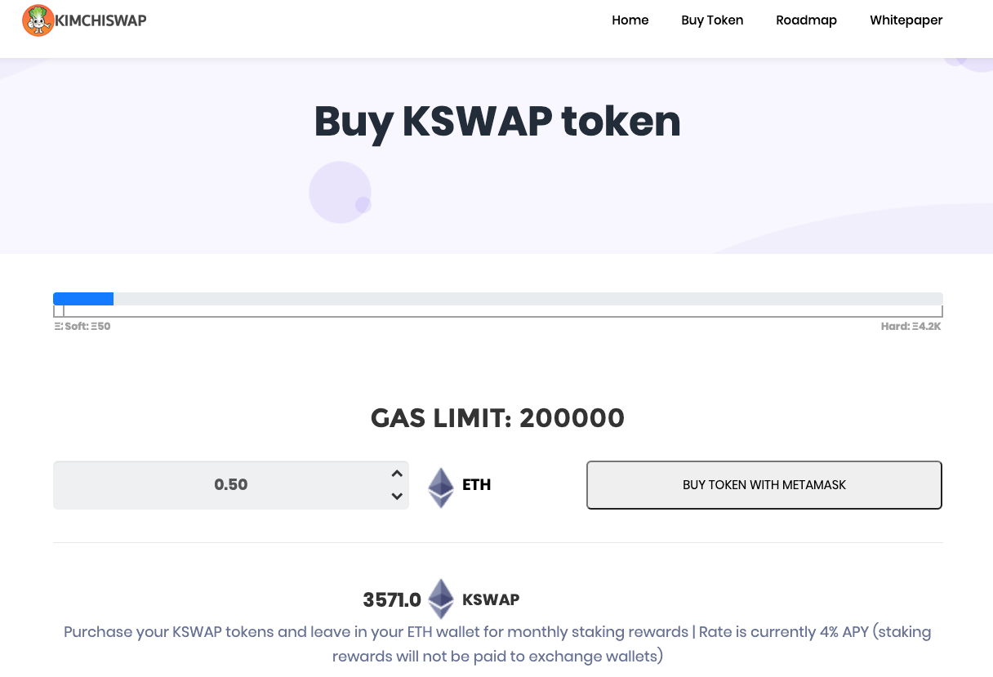Open the Roadmap navigation link

[806, 20]
